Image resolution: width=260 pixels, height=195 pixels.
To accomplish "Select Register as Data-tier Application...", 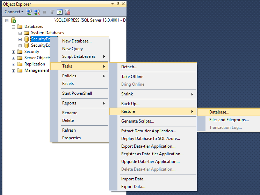I will click(153, 154).
